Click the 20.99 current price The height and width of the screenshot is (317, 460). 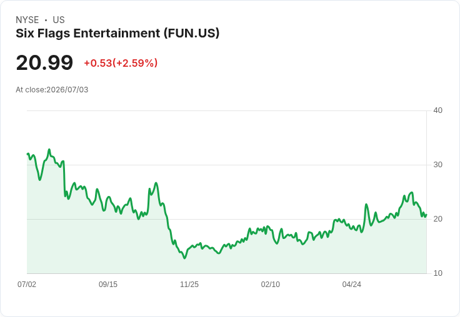pyautogui.click(x=44, y=62)
